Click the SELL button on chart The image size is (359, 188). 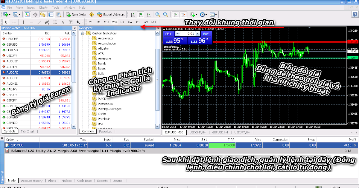pyautogui.click(x=168, y=34)
